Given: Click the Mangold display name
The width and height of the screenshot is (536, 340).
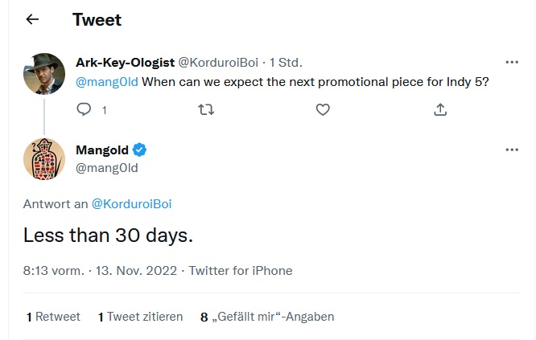Looking at the screenshot, I should 102,150.
